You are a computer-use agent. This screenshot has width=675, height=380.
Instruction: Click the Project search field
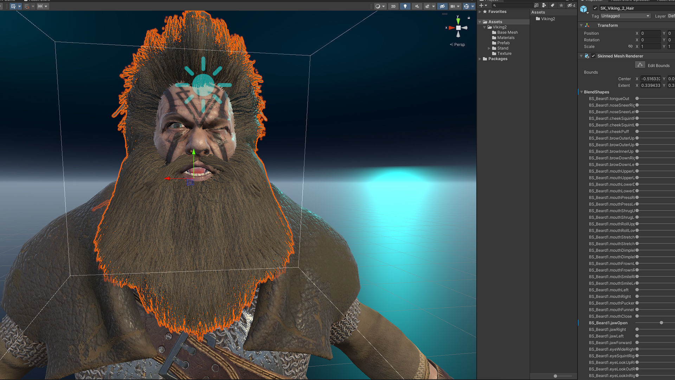(513, 5)
